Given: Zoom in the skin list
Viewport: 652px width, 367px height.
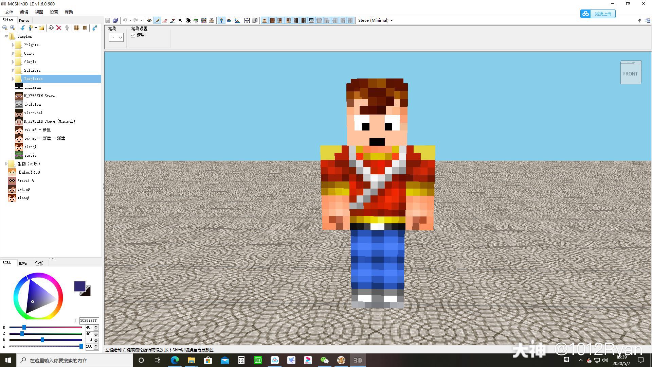Looking at the screenshot, I should point(13,28).
